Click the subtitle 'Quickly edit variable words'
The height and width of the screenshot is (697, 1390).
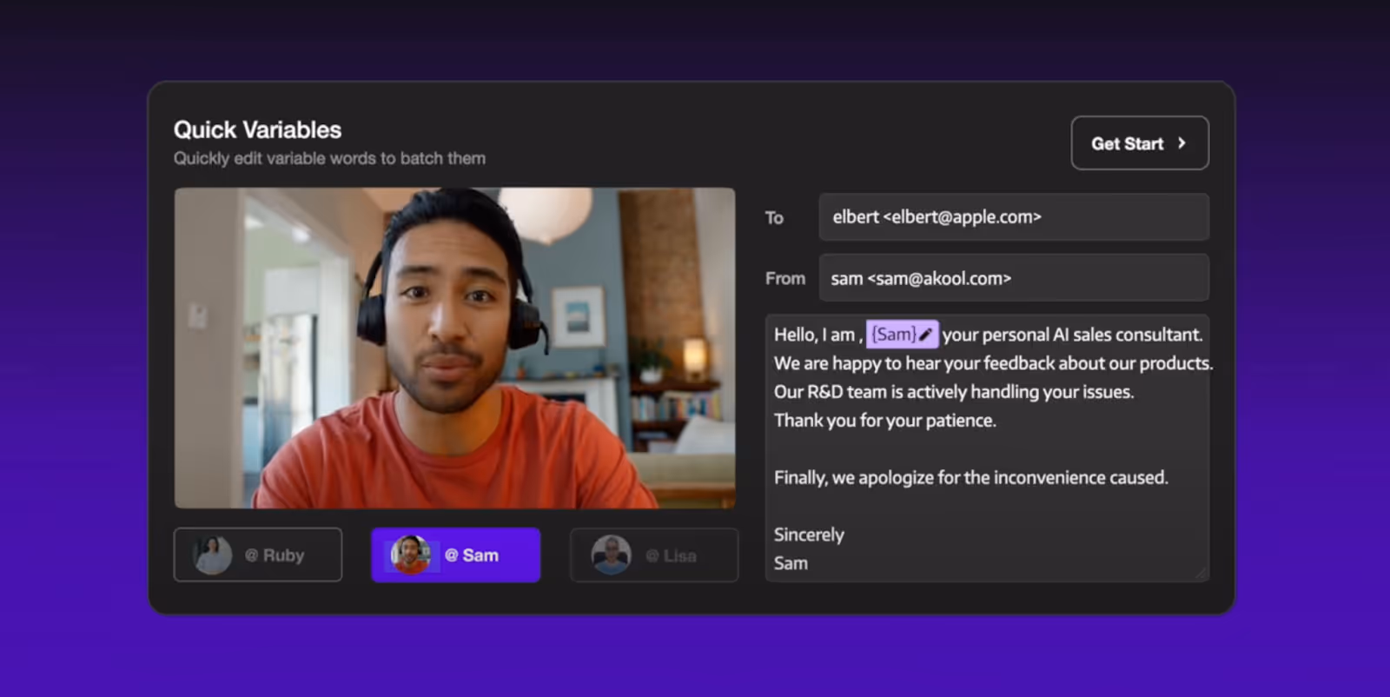329,158
